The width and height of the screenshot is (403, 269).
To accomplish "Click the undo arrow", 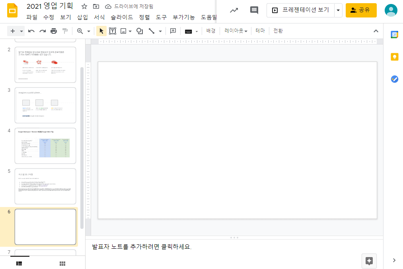I will click(x=31, y=31).
